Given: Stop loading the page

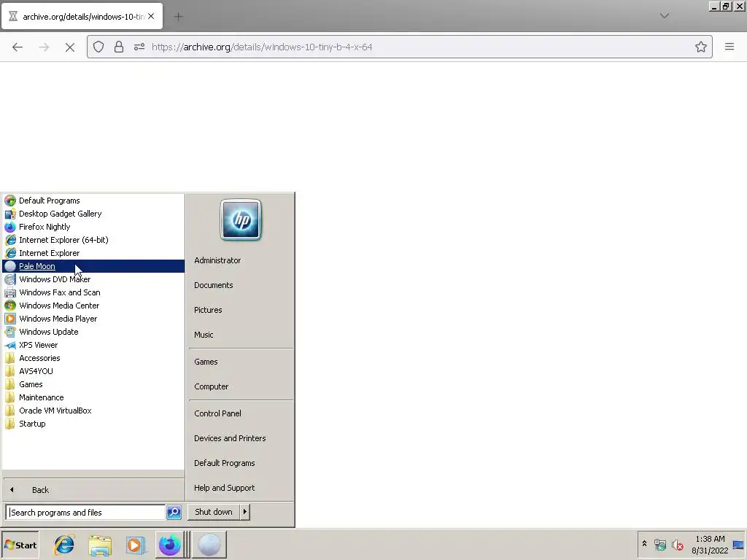Looking at the screenshot, I should (x=70, y=47).
